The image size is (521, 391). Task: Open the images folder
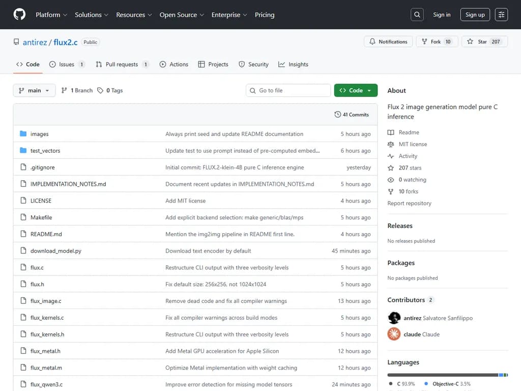pyautogui.click(x=39, y=134)
